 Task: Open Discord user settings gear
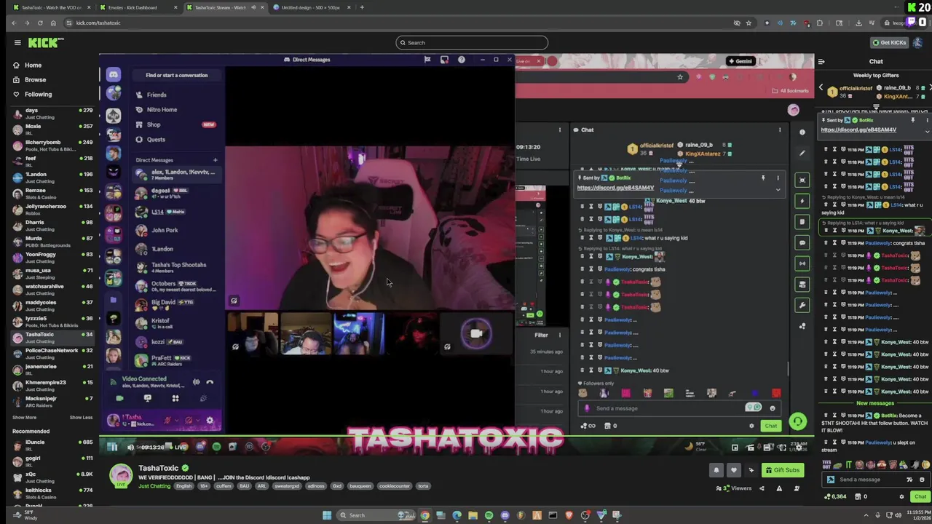click(x=210, y=420)
